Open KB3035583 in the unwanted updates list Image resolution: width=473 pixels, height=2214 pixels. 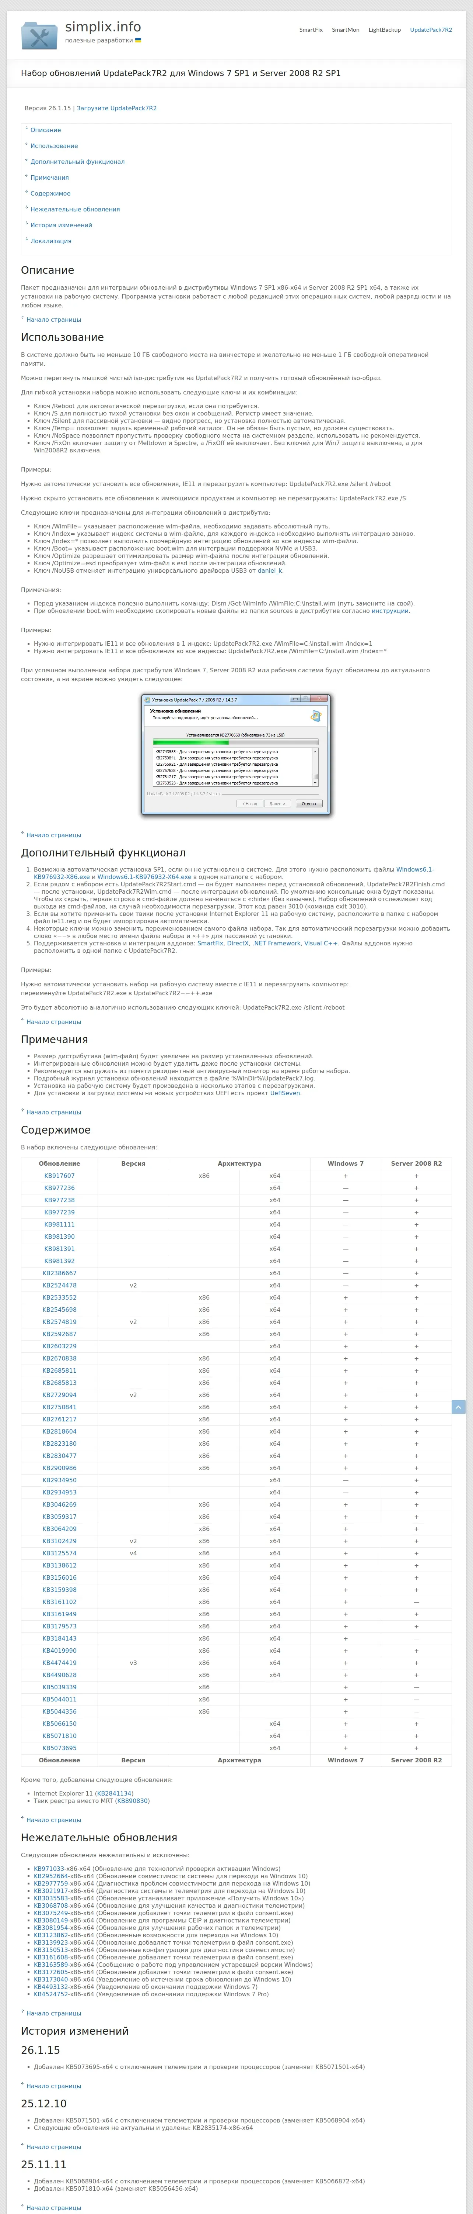click(50, 1898)
